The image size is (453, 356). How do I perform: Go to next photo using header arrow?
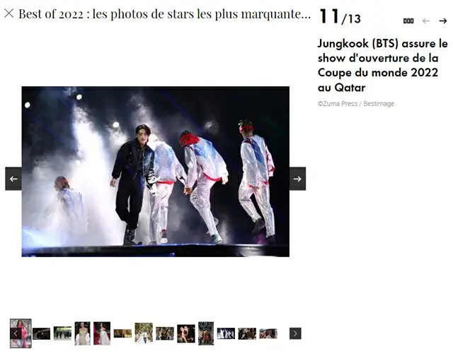[x=443, y=20]
